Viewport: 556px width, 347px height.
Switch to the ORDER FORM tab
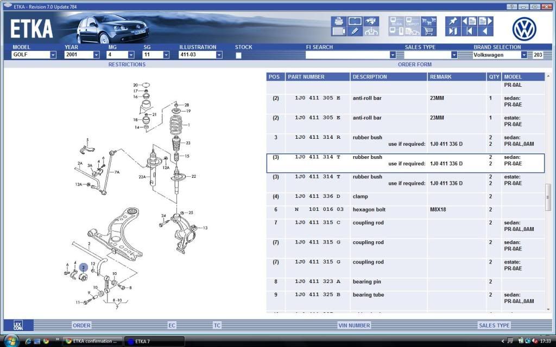414,65
